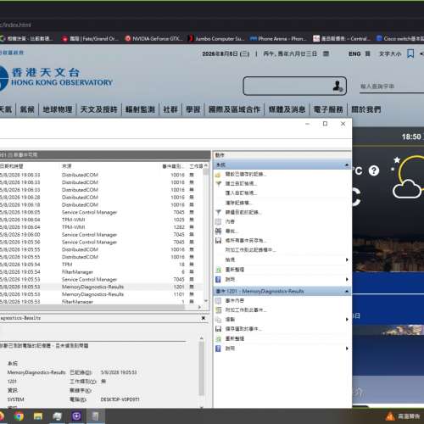Viewport: 424px width, 424px height.
Task: Click the 氣候 menu on Observatory site
Action: 27,109
